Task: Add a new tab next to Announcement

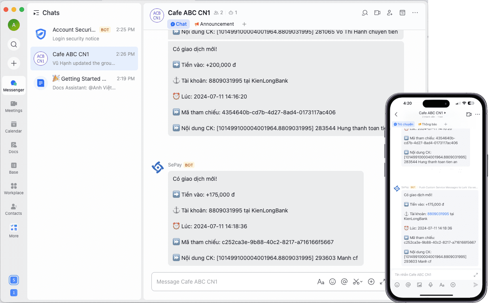Action: (x=244, y=24)
